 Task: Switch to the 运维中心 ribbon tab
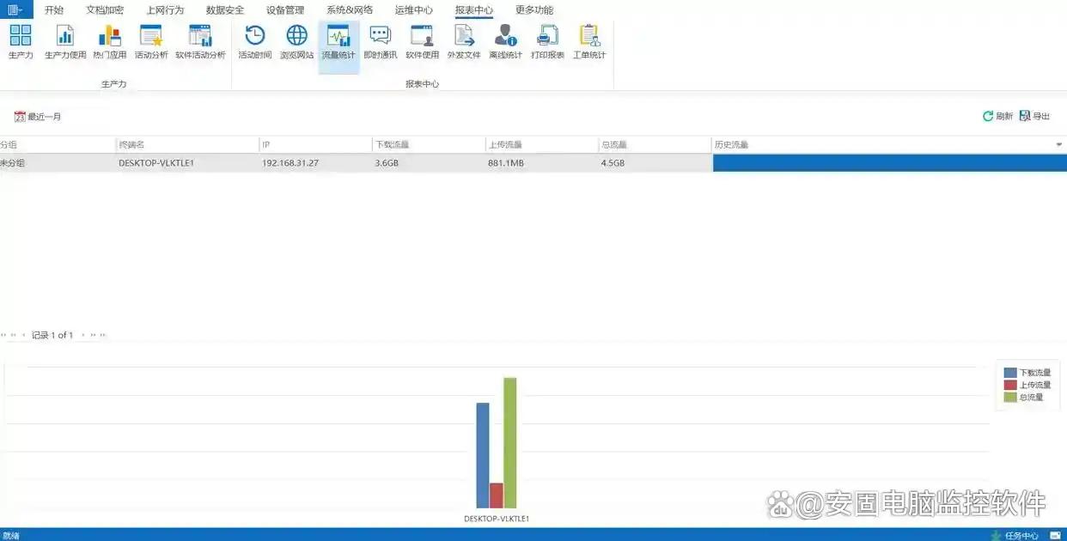pos(413,10)
